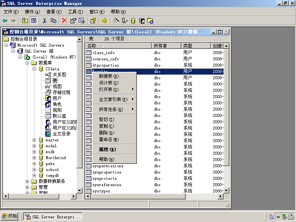Click the Help question mark toolbar icon
296x222 pixels.
click(93, 21)
